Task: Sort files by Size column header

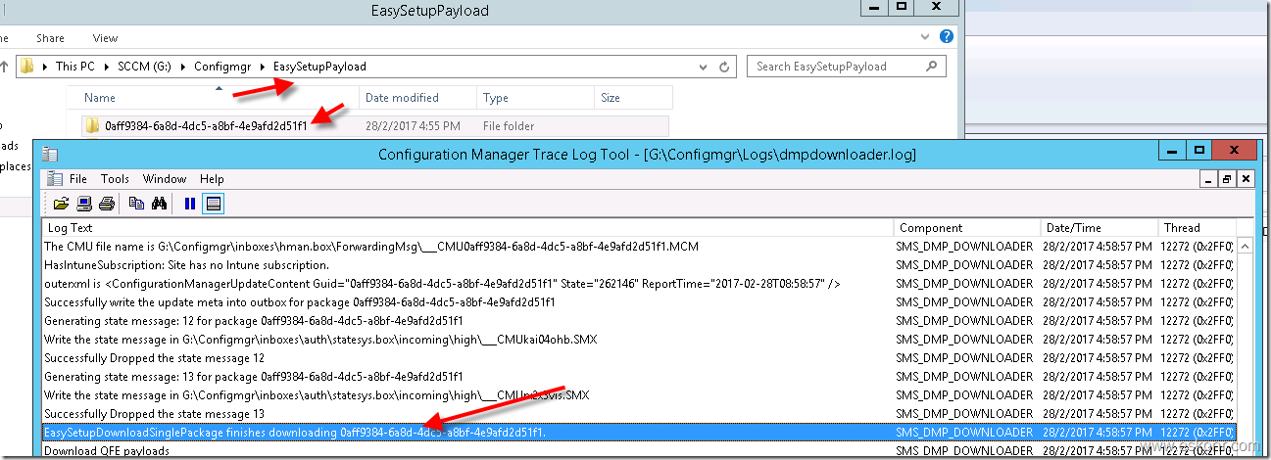Action: click(x=634, y=98)
